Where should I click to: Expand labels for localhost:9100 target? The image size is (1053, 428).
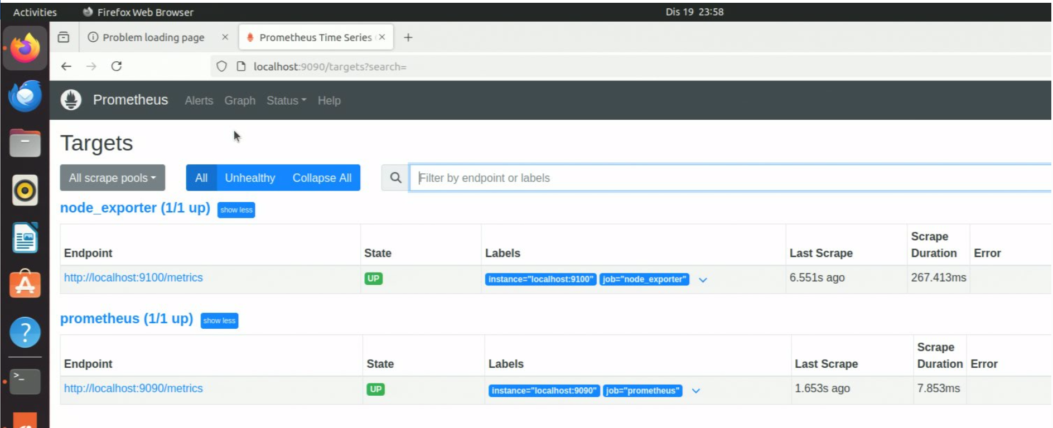[703, 280]
